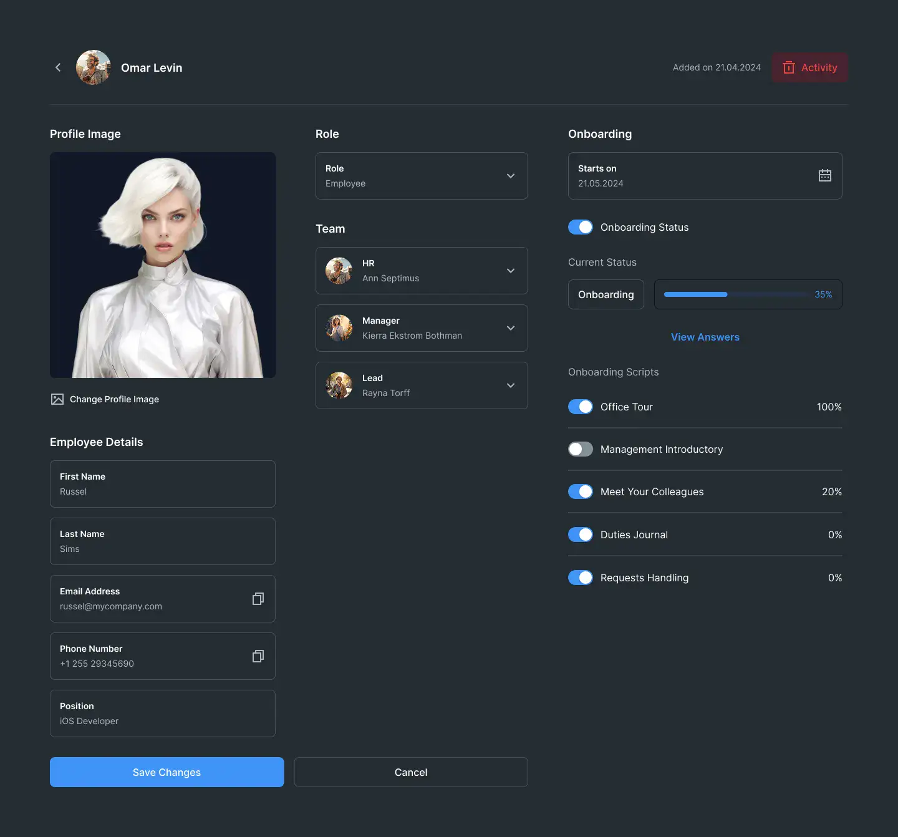
Task: Click the 'Current Status' label
Action: (602, 262)
